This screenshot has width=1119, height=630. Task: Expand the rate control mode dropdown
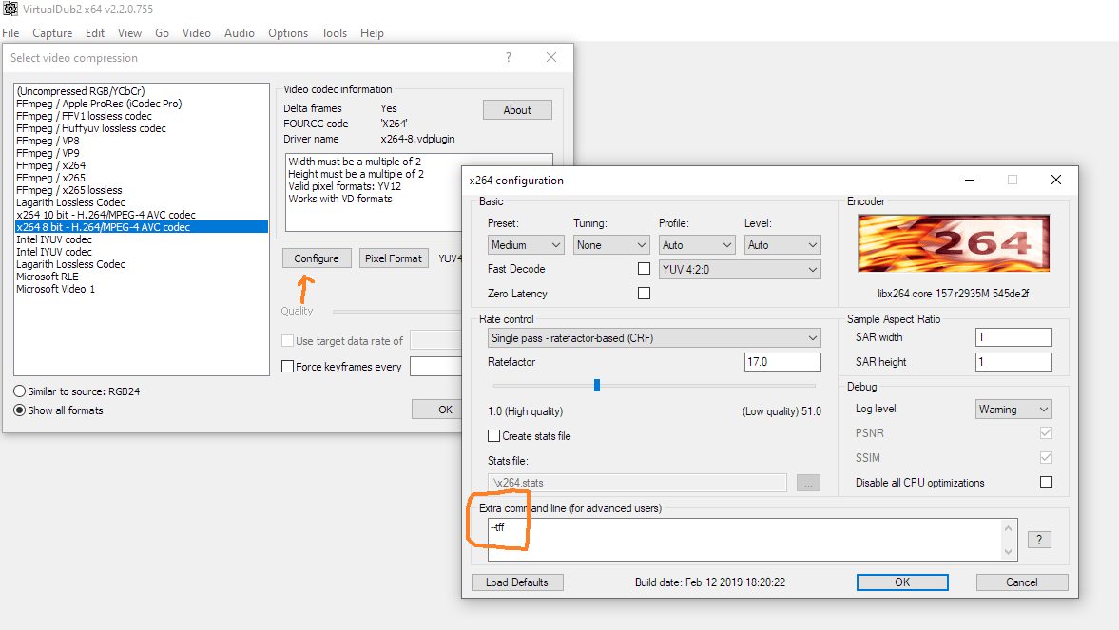pos(654,338)
